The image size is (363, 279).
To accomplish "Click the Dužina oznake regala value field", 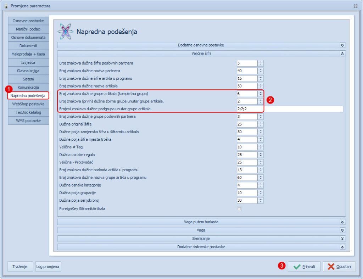I will (x=247, y=155).
